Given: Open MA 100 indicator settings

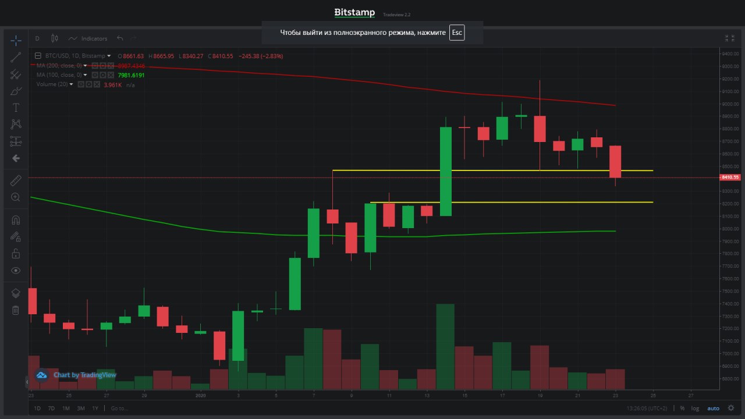Looking at the screenshot, I should (x=103, y=75).
